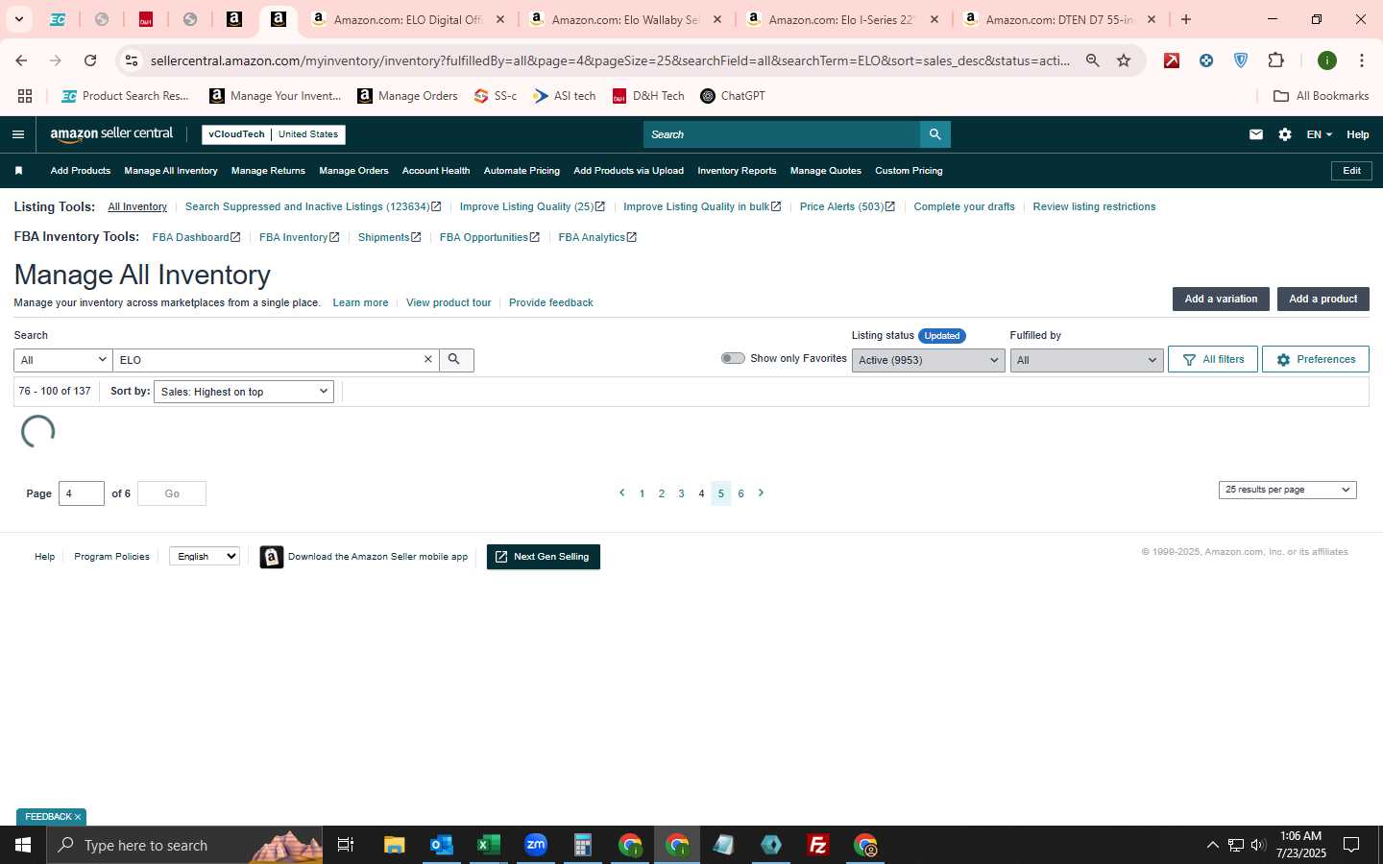1383x864 pixels.
Task: Click the Price Alerts (503) link
Action: point(847,206)
